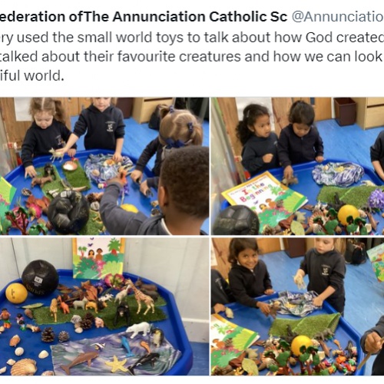Click the 'iful world.' line of text
Screen dimensions: 384x384
pyautogui.click(x=32, y=75)
